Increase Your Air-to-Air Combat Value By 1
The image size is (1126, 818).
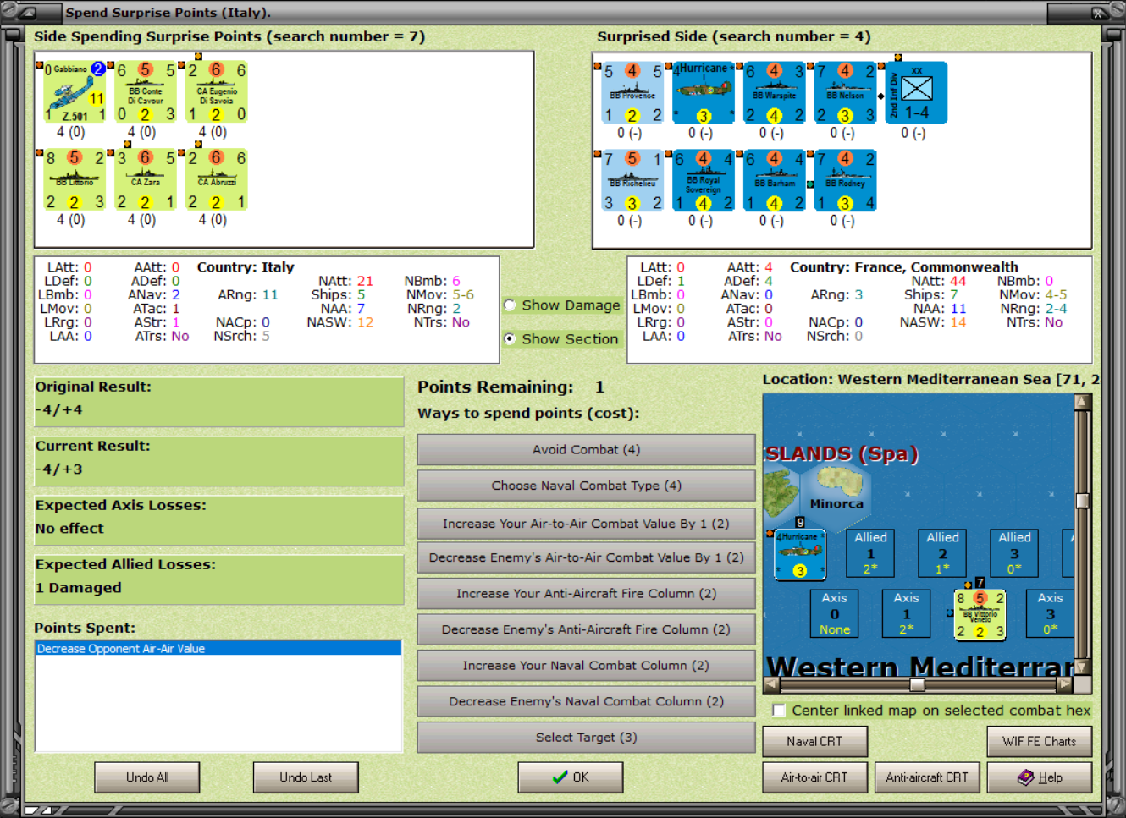click(586, 524)
